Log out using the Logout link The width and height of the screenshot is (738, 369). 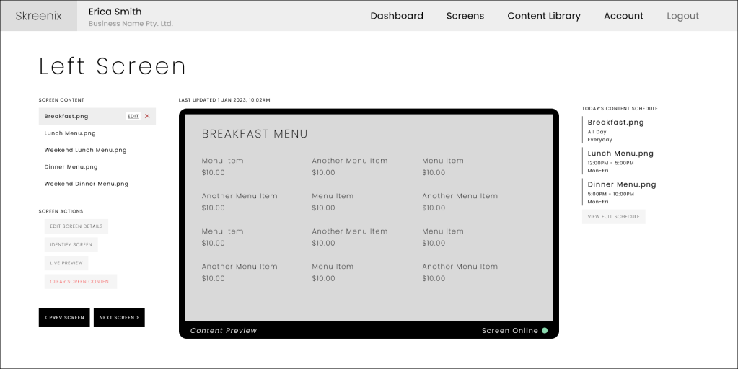(x=682, y=16)
